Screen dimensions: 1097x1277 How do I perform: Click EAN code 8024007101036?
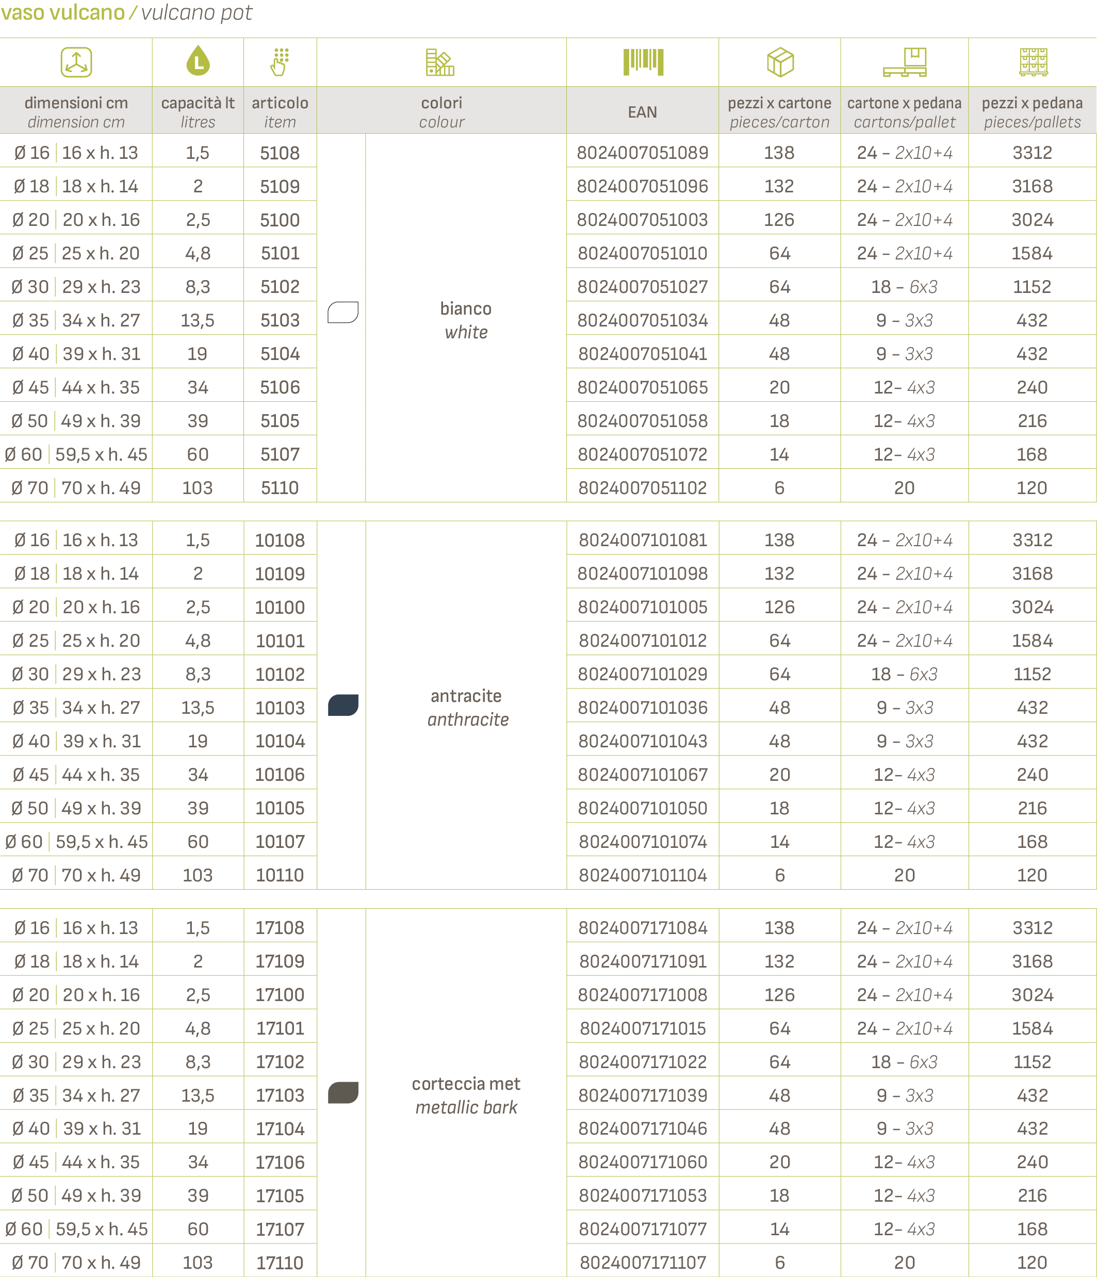643,708
